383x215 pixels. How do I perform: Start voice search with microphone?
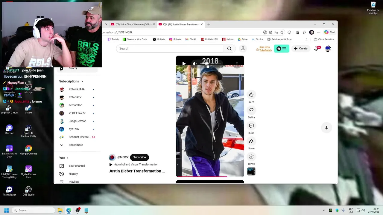point(243,48)
